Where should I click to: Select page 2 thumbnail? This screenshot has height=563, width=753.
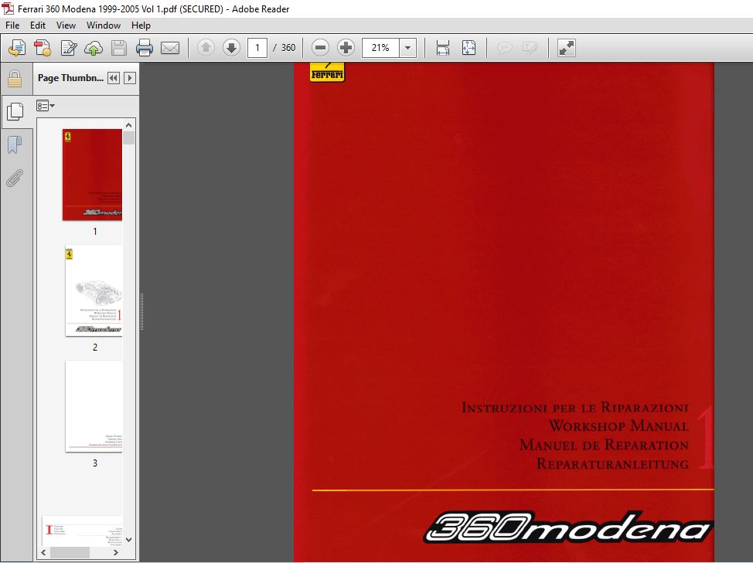(94, 290)
